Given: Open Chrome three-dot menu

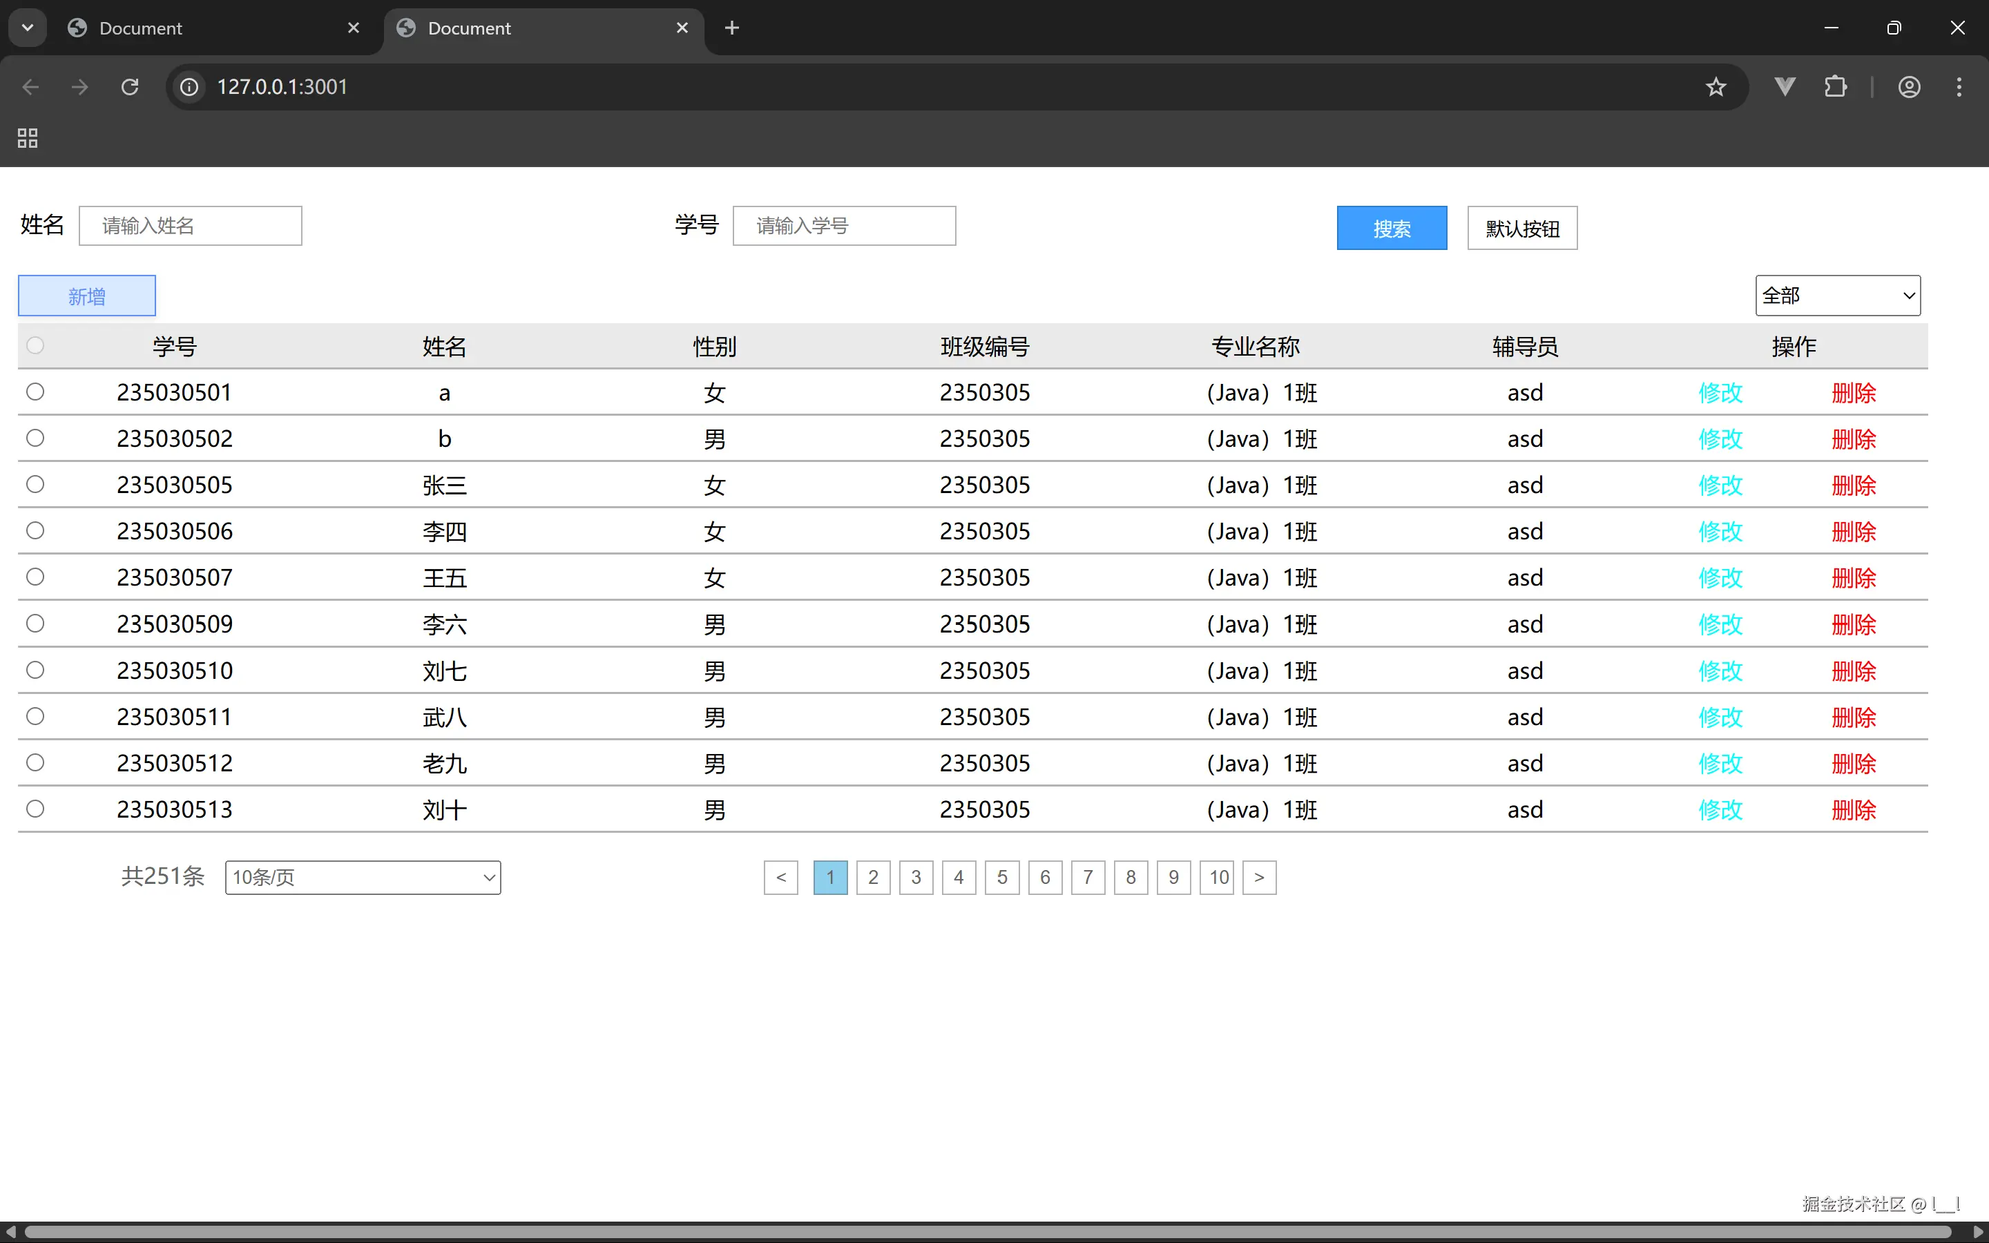Looking at the screenshot, I should pos(1959,87).
